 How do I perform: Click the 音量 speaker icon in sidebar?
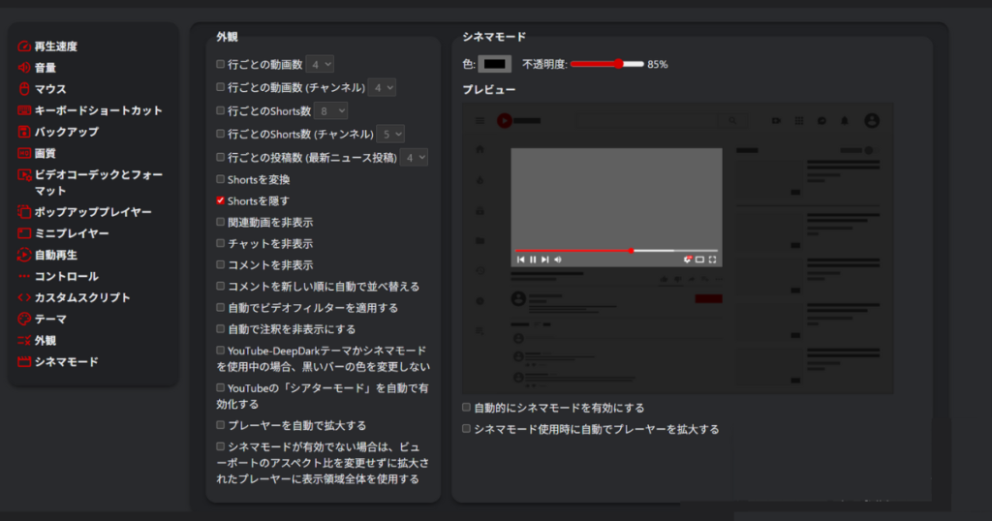pyautogui.click(x=24, y=68)
